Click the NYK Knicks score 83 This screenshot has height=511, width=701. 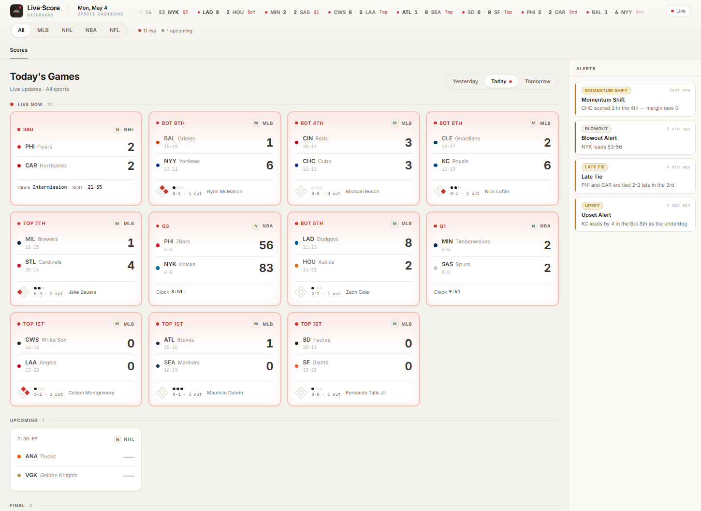click(266, 268)
